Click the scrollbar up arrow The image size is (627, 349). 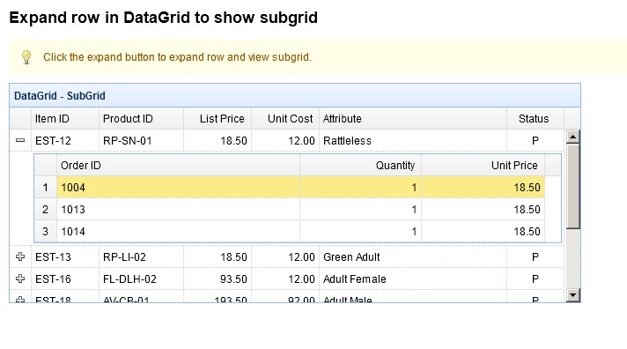point(573,137)
